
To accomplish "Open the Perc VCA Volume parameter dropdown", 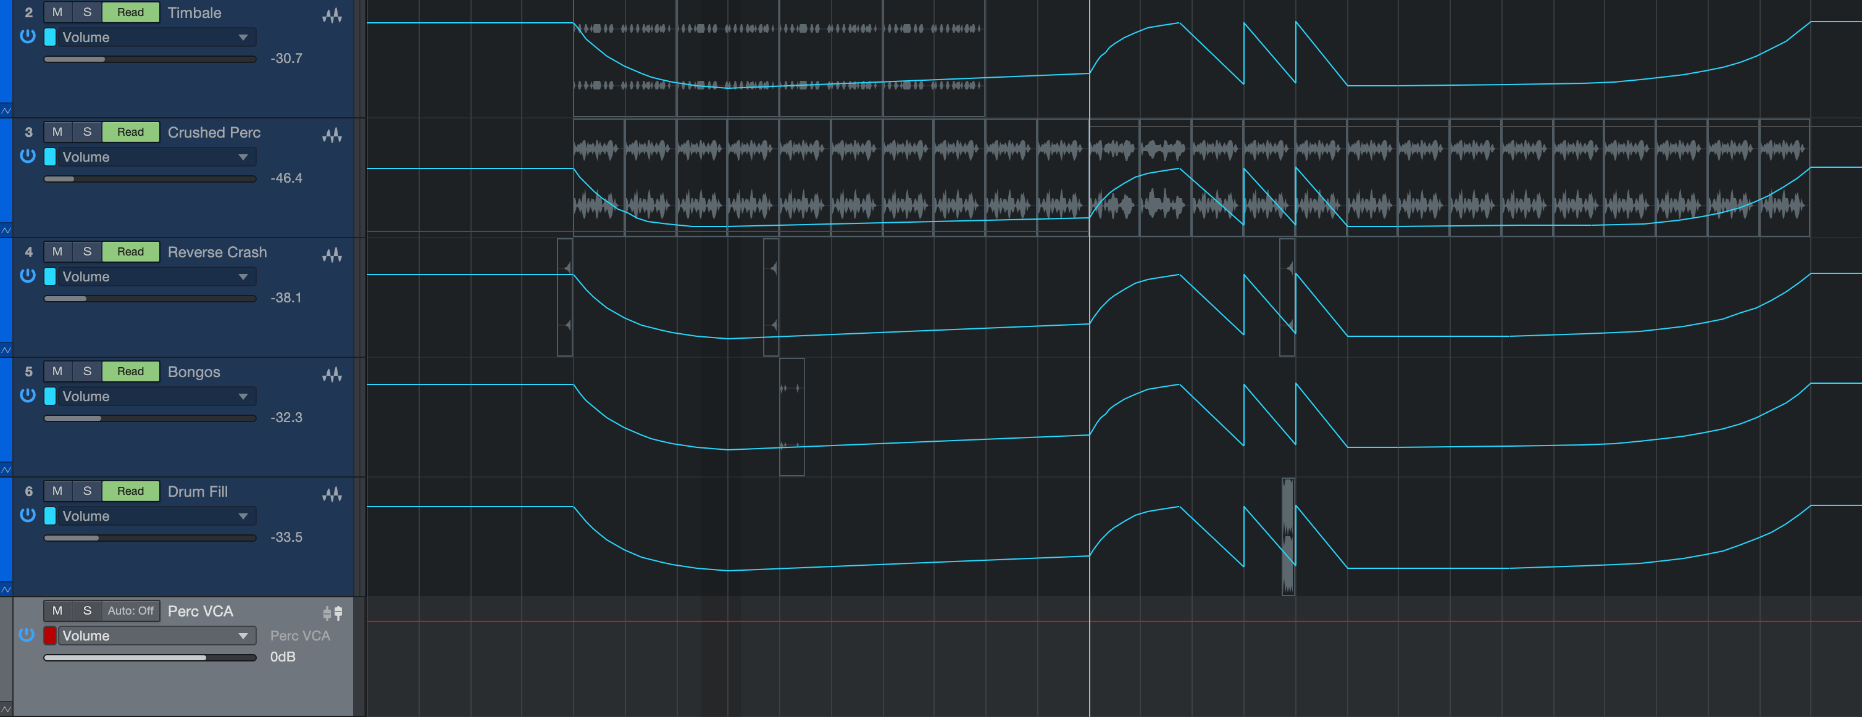I will coord(156,636).
